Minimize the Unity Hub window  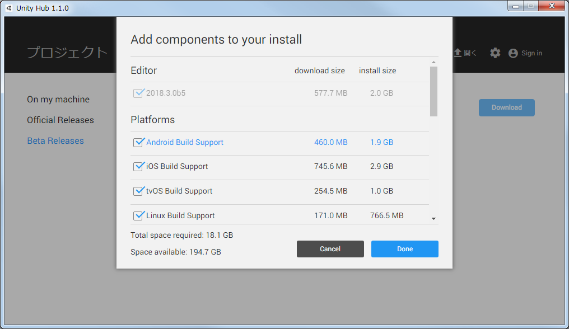pos(515,6)
